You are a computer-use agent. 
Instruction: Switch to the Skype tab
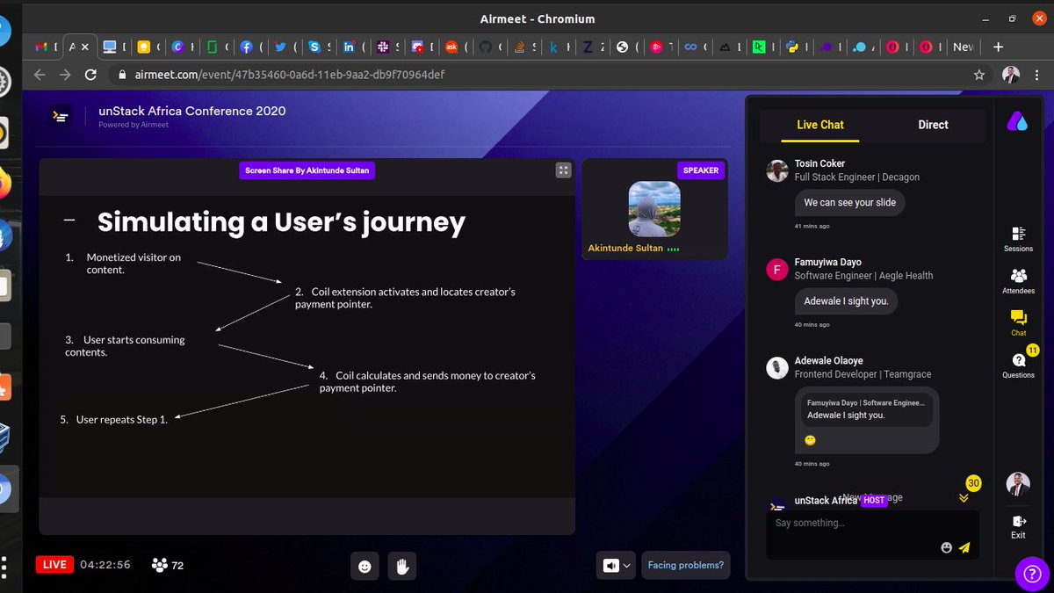320,47
